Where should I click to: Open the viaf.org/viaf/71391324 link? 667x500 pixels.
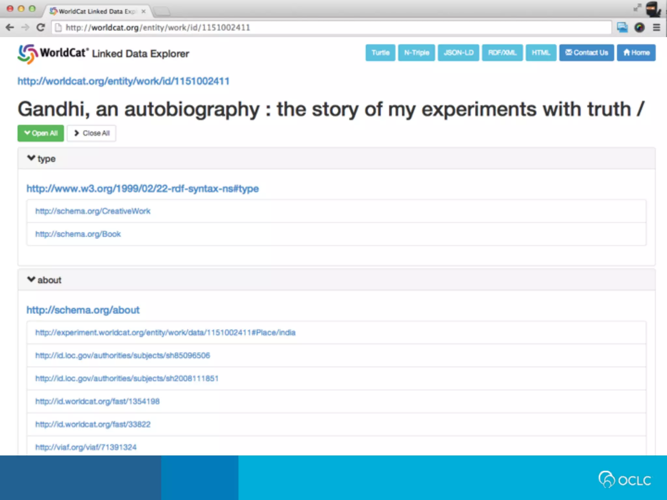[x=86, y=447]
